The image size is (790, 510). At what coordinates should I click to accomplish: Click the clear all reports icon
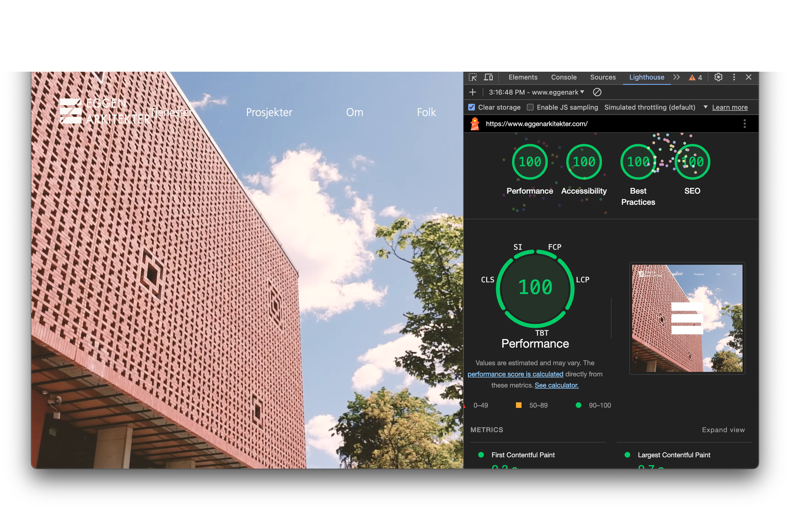tap(597, 92)
